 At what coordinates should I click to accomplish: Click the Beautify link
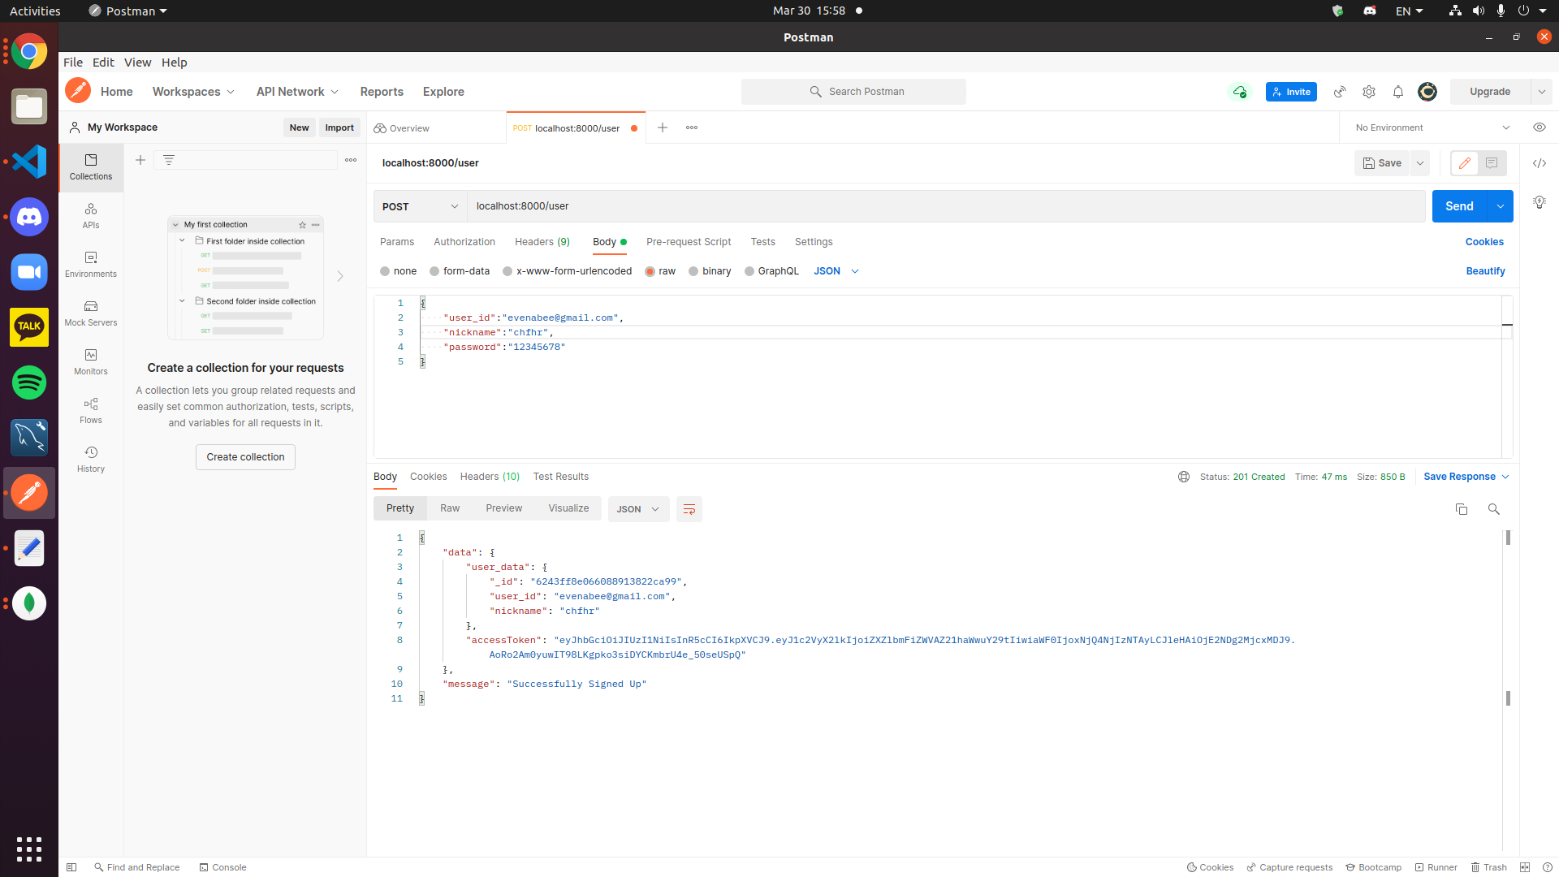pyautogui.click(x=1485, y=271)
